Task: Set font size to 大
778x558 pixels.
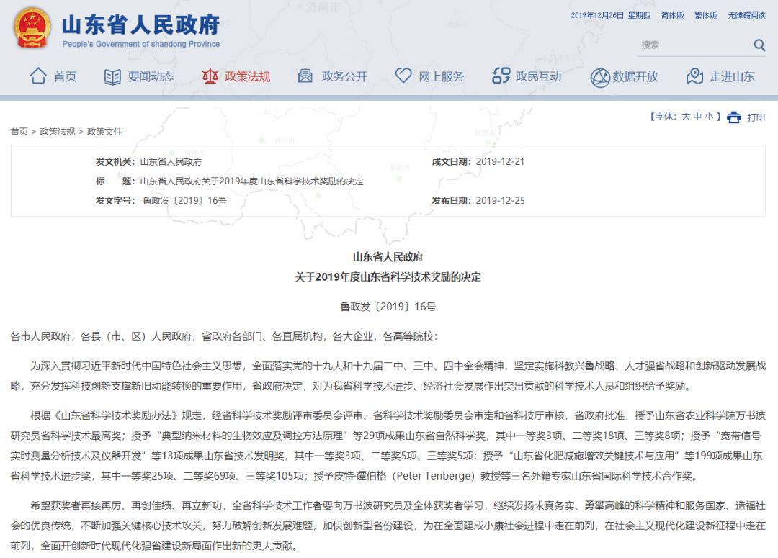Action: tap(686, 117)
